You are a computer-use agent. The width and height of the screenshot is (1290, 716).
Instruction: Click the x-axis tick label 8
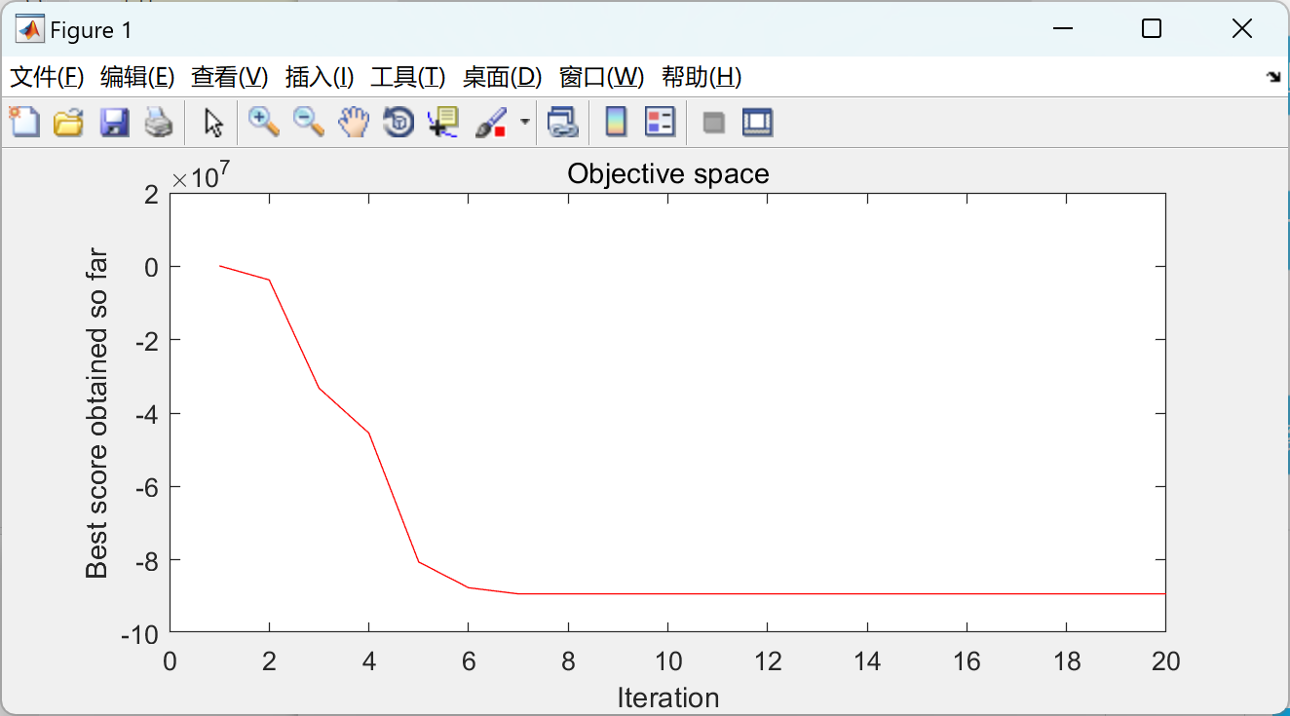point(568,661)
